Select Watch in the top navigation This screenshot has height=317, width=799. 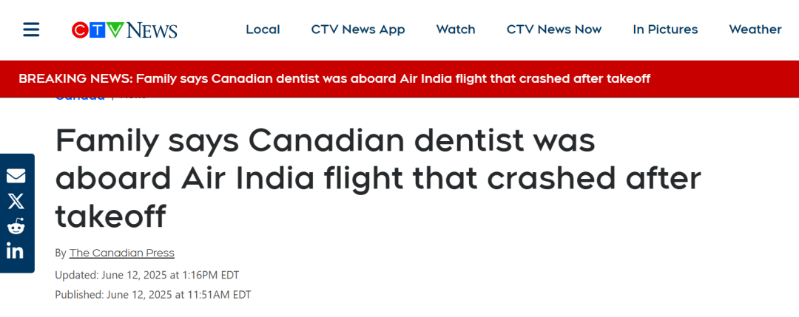[456, 30]
